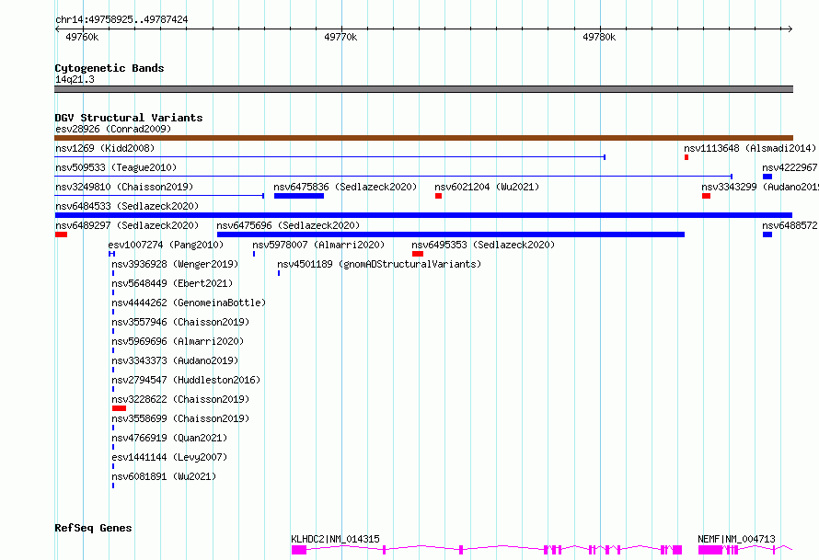Select the brown esv28926 variant bar

pos(423,138)
